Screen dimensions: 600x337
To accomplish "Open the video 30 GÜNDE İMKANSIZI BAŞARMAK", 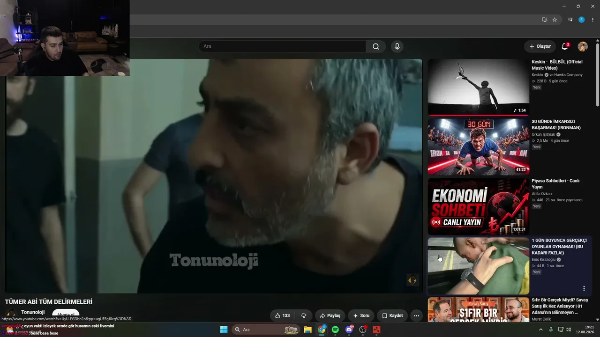I will (556, 125).
